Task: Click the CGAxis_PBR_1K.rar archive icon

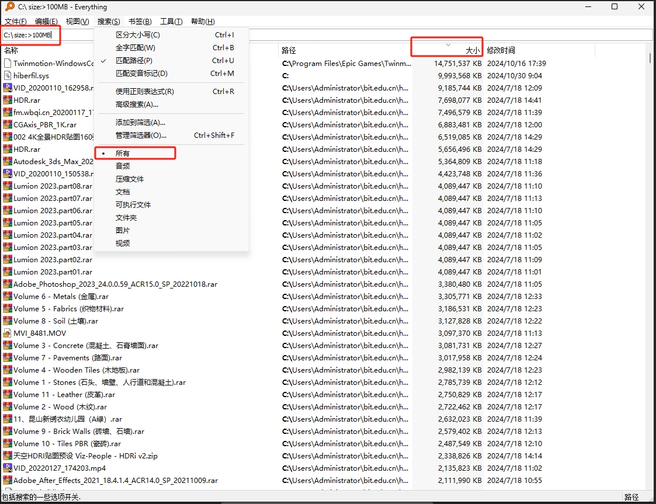Action: point(7,124)
